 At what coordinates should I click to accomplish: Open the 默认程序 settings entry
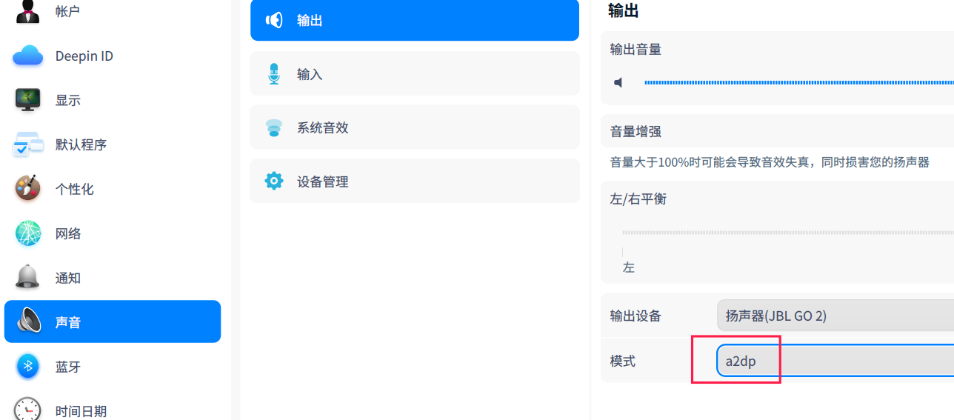click(113, 144)
